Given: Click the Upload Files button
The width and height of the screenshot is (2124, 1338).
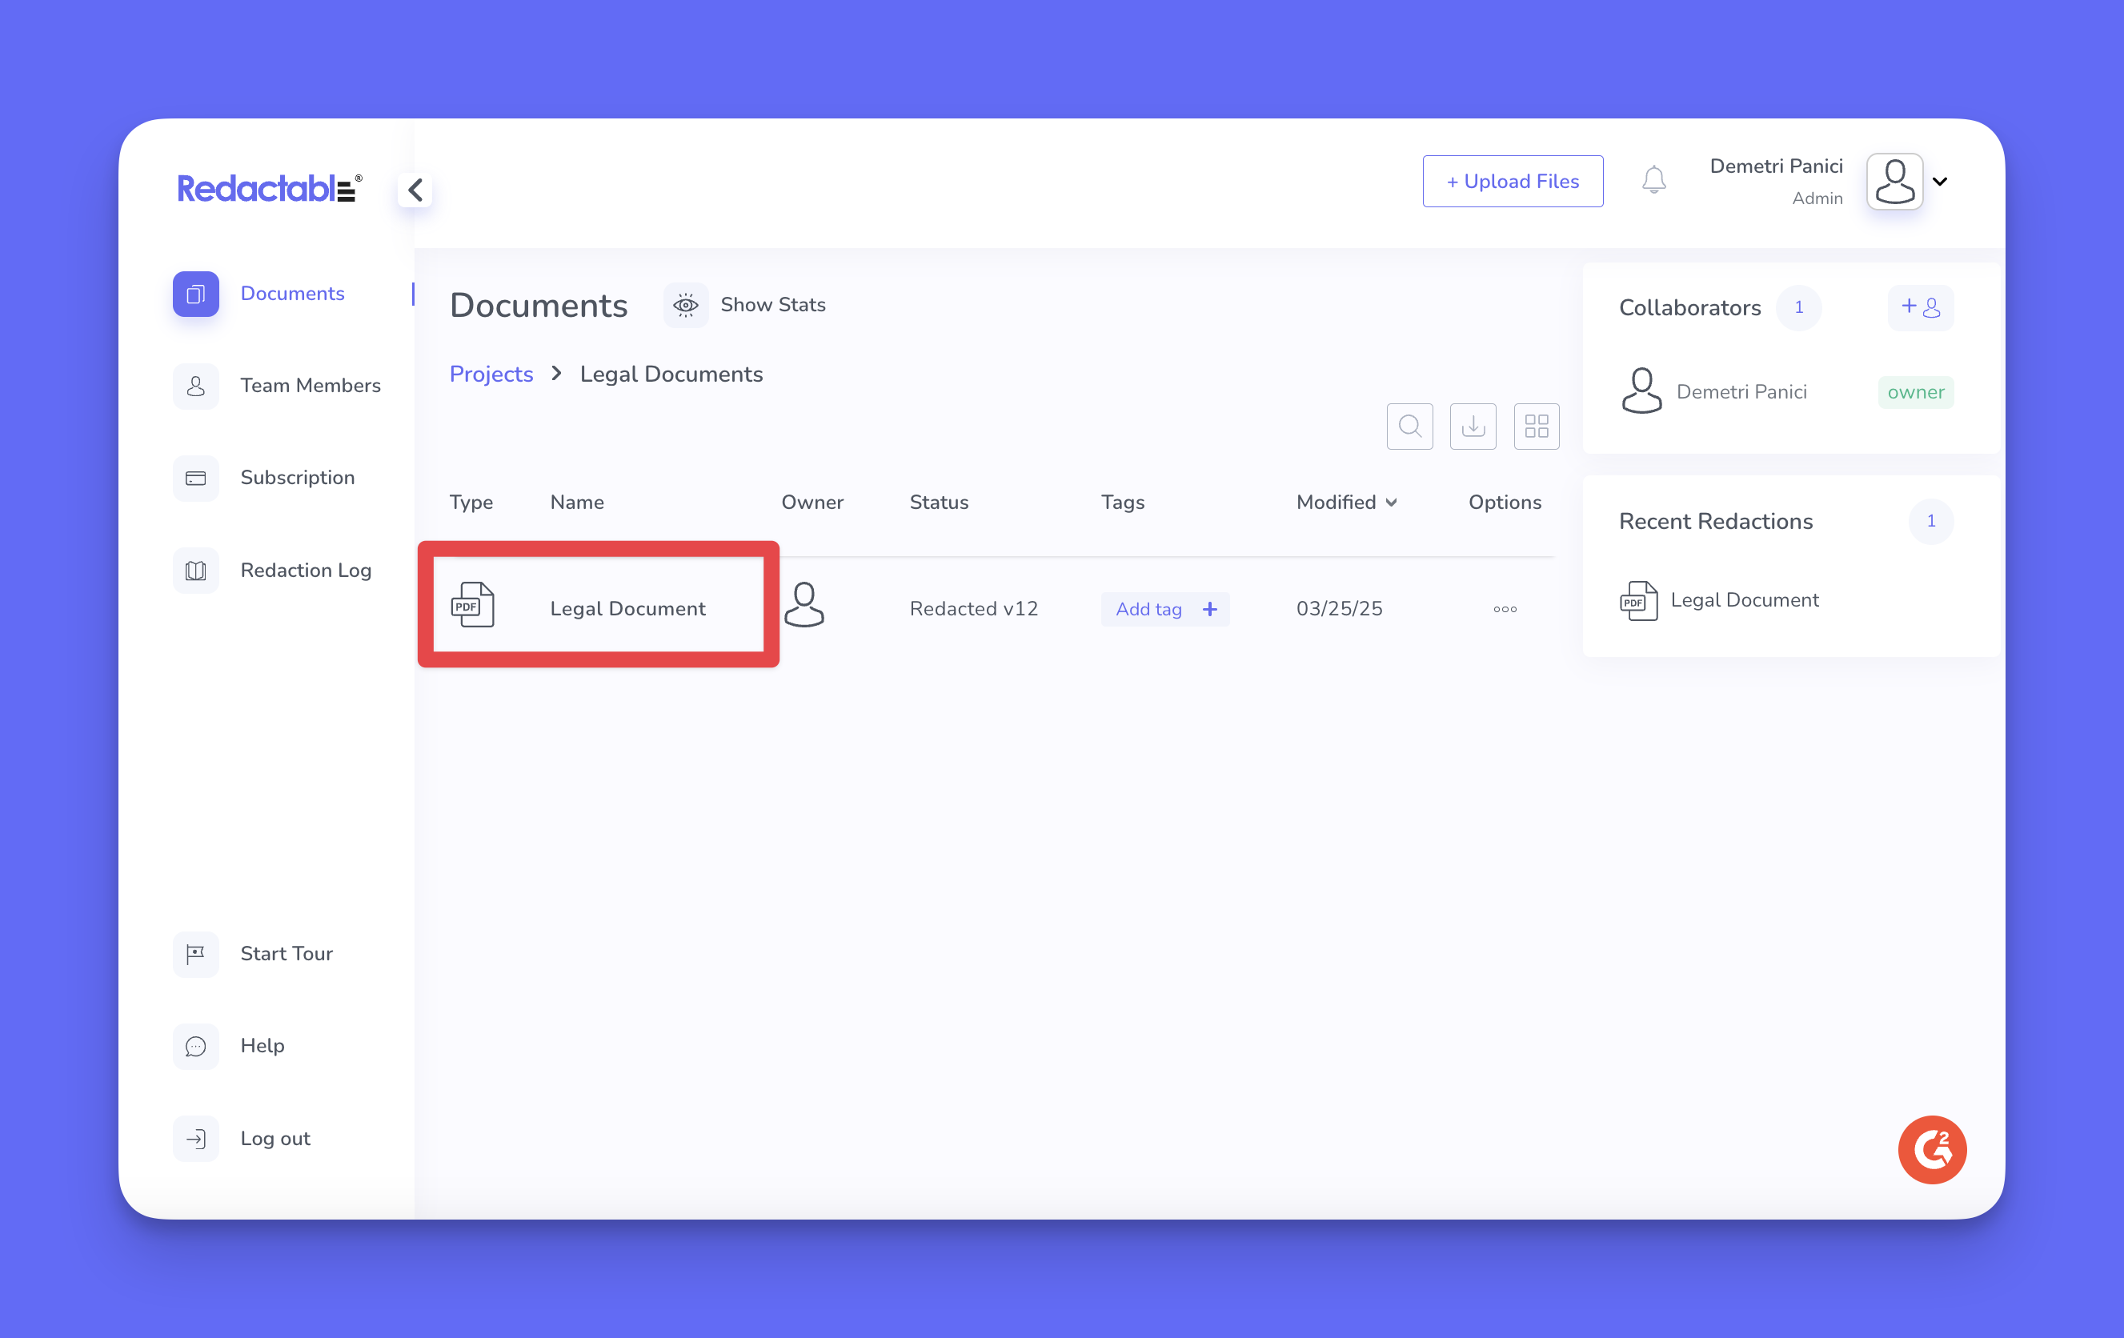Looking at the screenshot, I should coord(1512,182).
